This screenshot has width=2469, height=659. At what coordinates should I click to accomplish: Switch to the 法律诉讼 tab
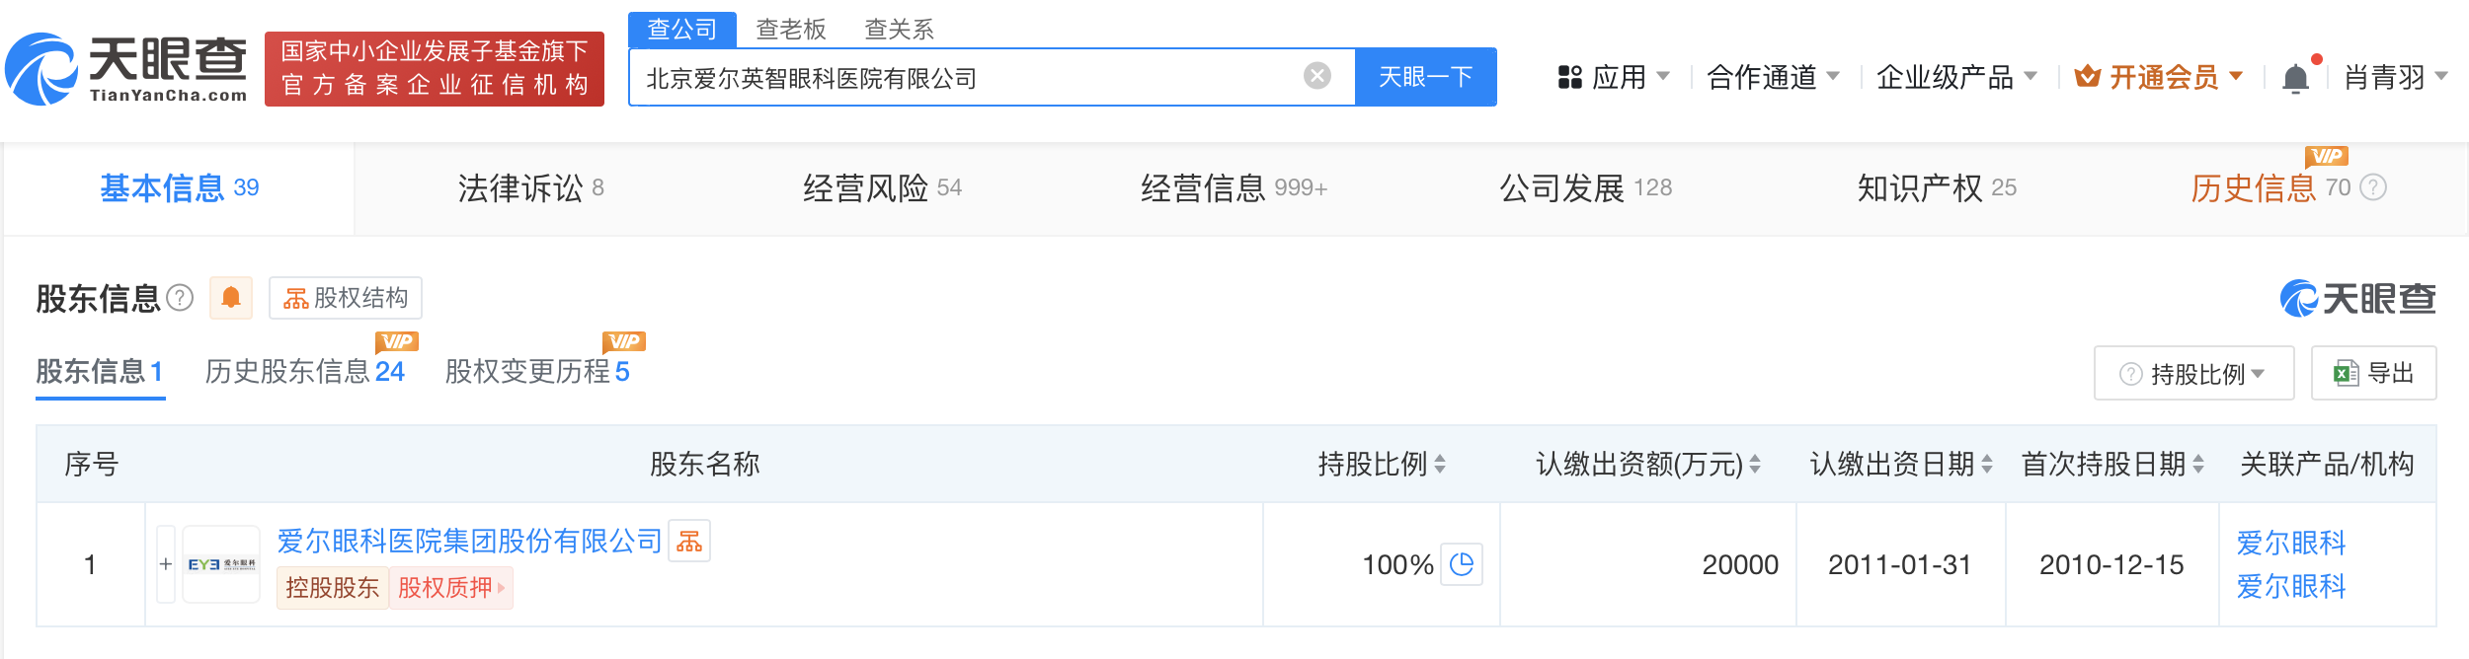[530, 187]
